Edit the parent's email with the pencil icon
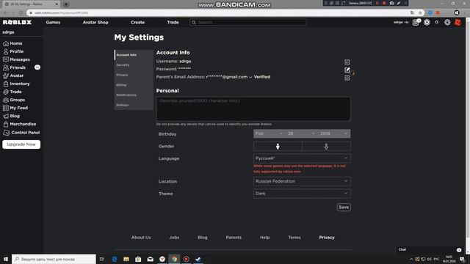Image resolution: width=470 pixels, height=264 pixels. click(x=347, y=78)
